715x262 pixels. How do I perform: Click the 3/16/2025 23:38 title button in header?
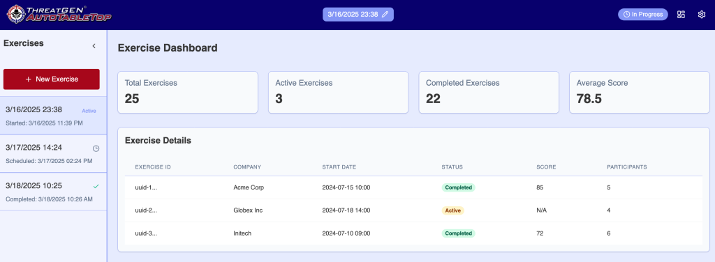(x=358, y=15)
